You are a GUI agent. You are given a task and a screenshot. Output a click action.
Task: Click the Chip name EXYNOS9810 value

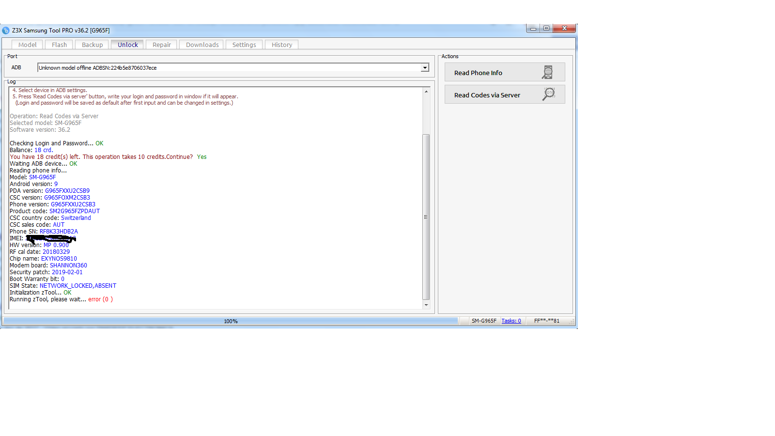(x=59, y=259)
